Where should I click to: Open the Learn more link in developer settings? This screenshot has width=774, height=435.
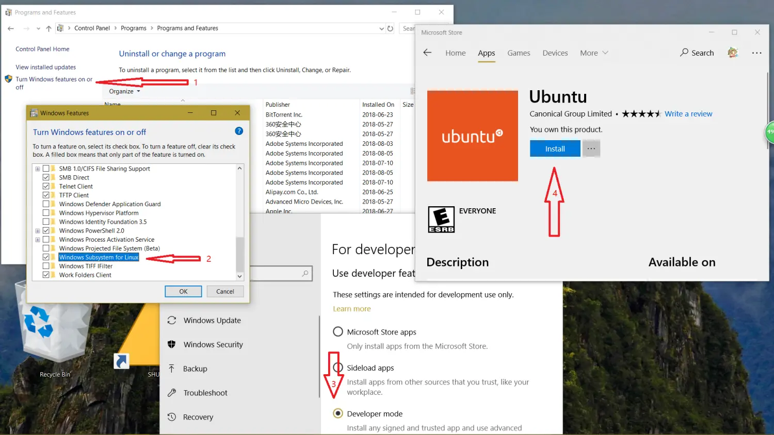352,309
